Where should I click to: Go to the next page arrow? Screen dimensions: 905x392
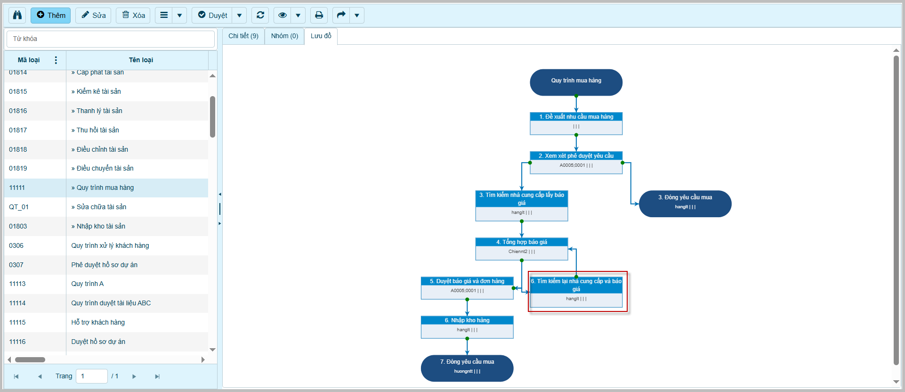tap(134, 376)
